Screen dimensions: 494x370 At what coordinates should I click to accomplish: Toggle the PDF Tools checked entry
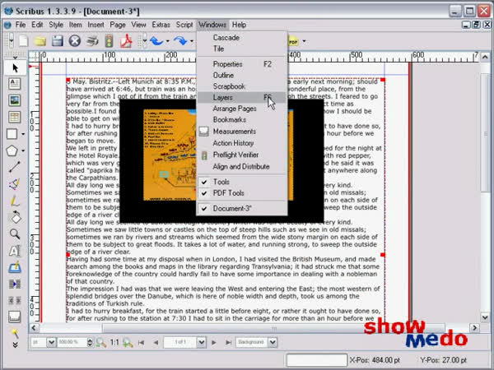[241, 193]
